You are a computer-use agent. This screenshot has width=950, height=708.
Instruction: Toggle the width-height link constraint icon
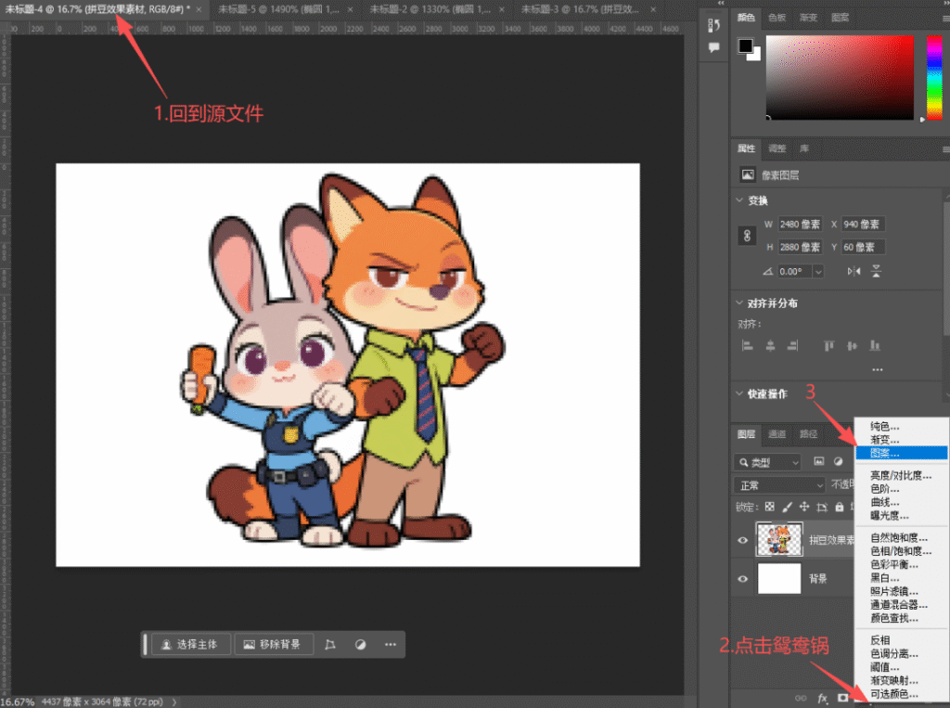747,236
